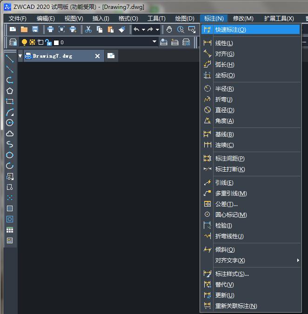This screenshot has width=308, height=314.
Task: Toggle layer on/off light bulb icon
Action: click(x=24, y=42)
